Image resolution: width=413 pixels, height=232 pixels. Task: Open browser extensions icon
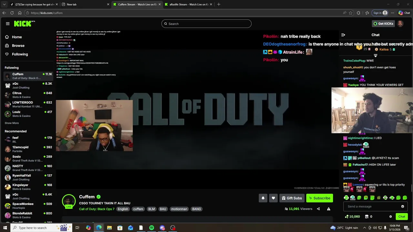[358, 13]
